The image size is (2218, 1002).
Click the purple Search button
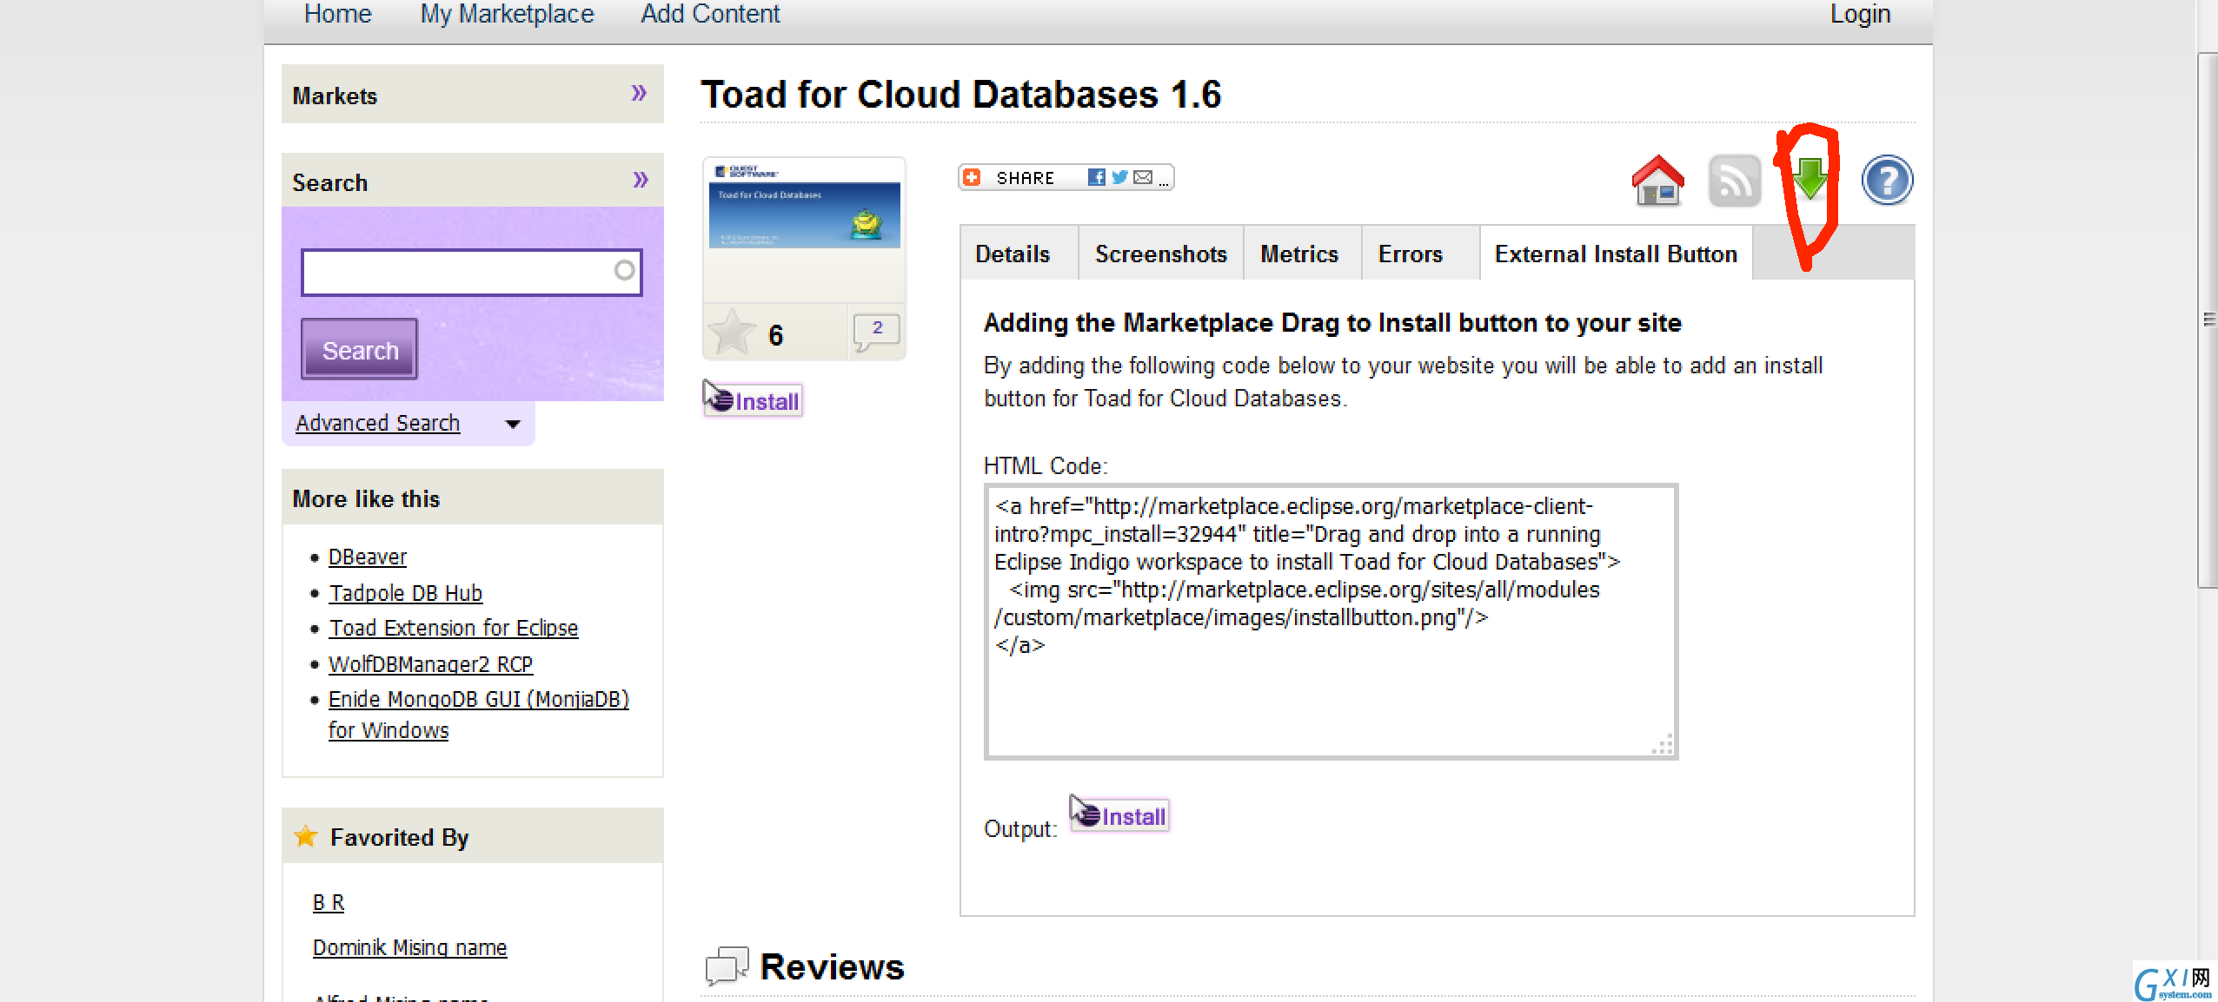pyautogui.click(x=360, y=349)
